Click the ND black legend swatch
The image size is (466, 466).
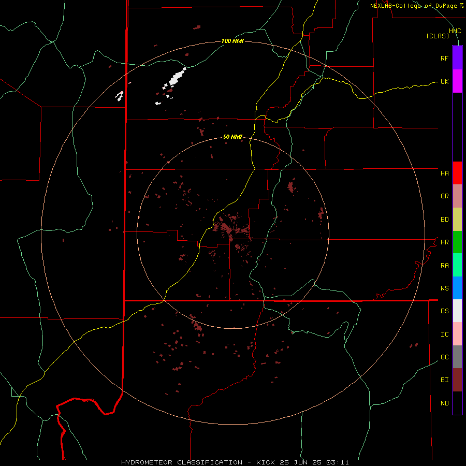coord(457,403)
